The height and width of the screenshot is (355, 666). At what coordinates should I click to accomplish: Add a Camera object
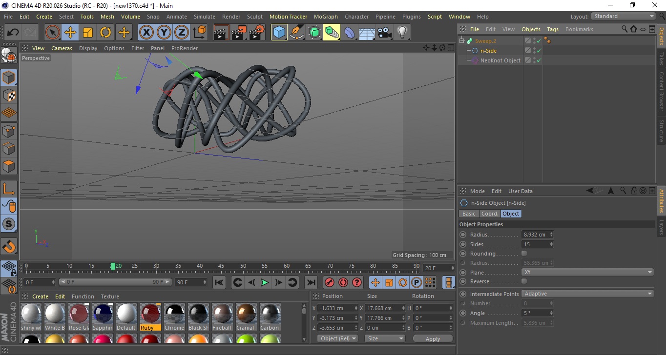point(385,33)
